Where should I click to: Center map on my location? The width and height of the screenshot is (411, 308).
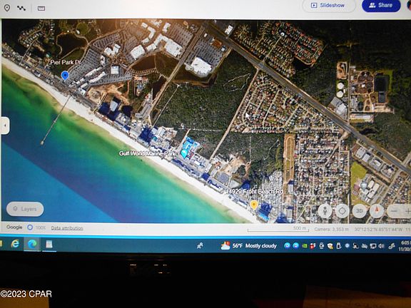coord(342,211)
